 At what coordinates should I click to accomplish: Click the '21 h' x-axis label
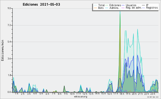click(140, 94)
